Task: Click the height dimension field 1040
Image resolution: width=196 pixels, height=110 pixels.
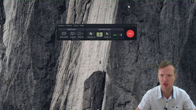Action: click(x=79, y=35)
